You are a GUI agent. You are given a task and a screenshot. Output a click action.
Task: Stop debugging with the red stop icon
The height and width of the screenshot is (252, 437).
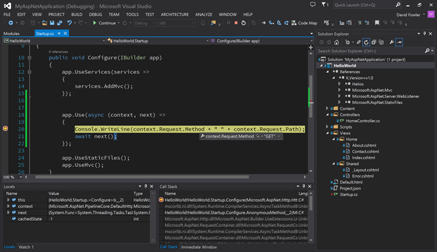click(x=235, y=23)
